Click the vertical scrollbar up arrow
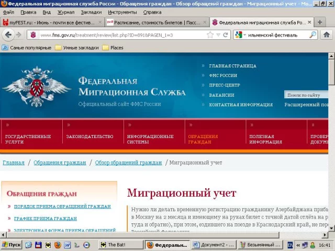The width and height of the screenshot is (335, 251). click(331, 56)
